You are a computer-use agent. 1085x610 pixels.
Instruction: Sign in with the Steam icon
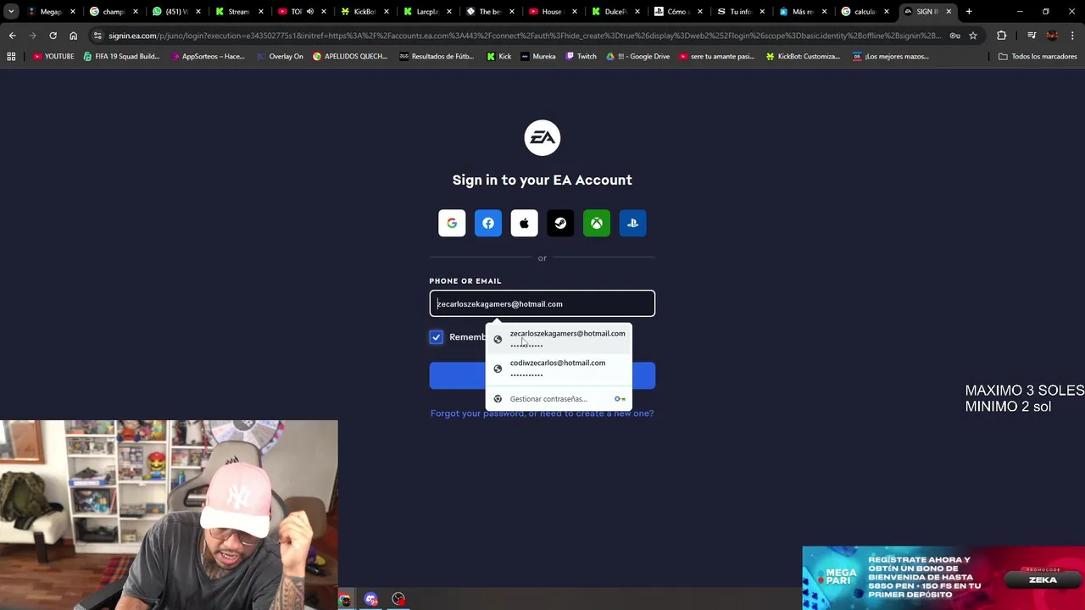(560, 223)
